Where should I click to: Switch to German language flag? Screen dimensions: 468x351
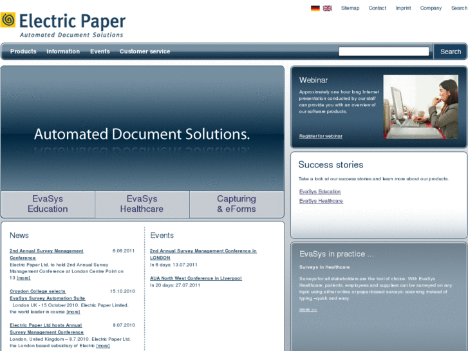315,8
